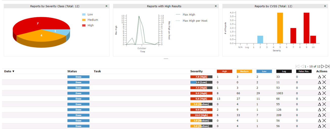Delete the 2.6 (Low) report

324,82
